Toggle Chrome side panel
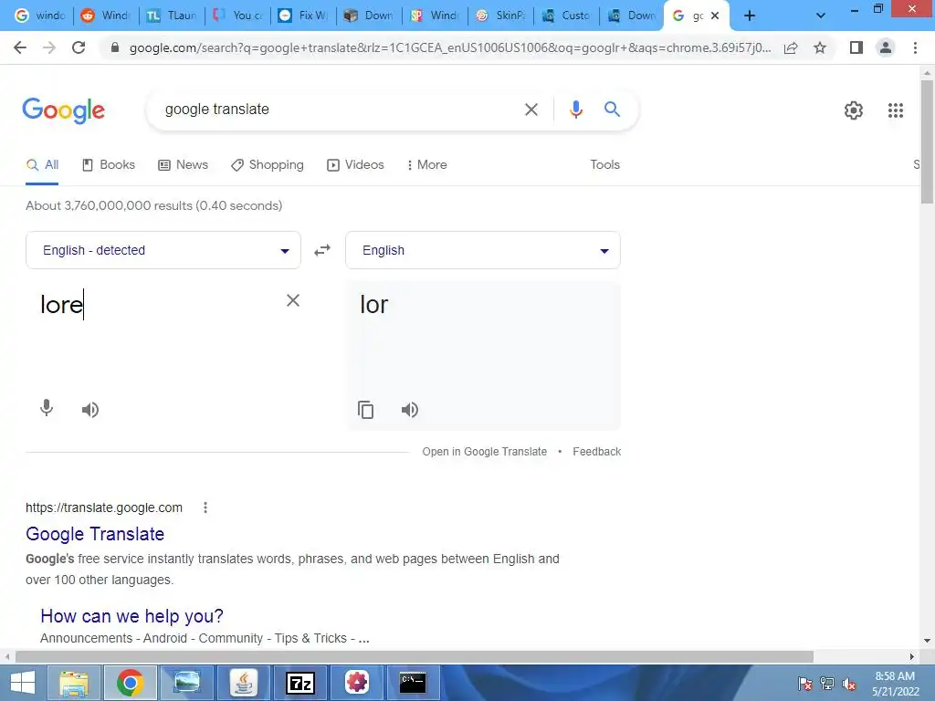This screenshot has height=701, width=935. coord(856,47)
